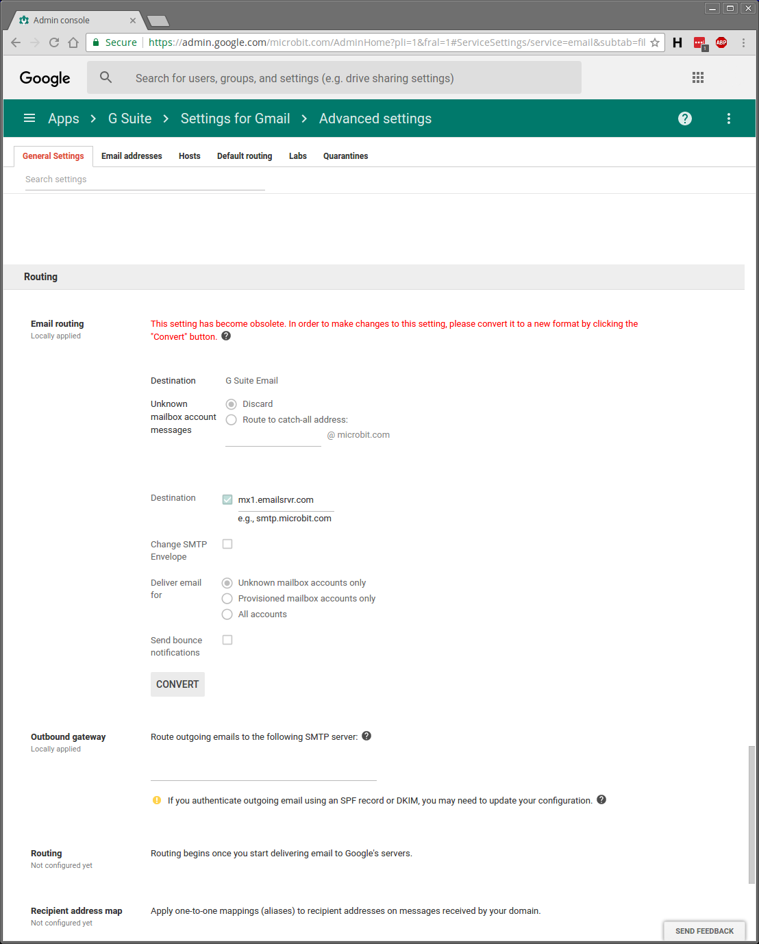759x944 pixels.
Task: Open the Labs tab
Action: [298, 156]
